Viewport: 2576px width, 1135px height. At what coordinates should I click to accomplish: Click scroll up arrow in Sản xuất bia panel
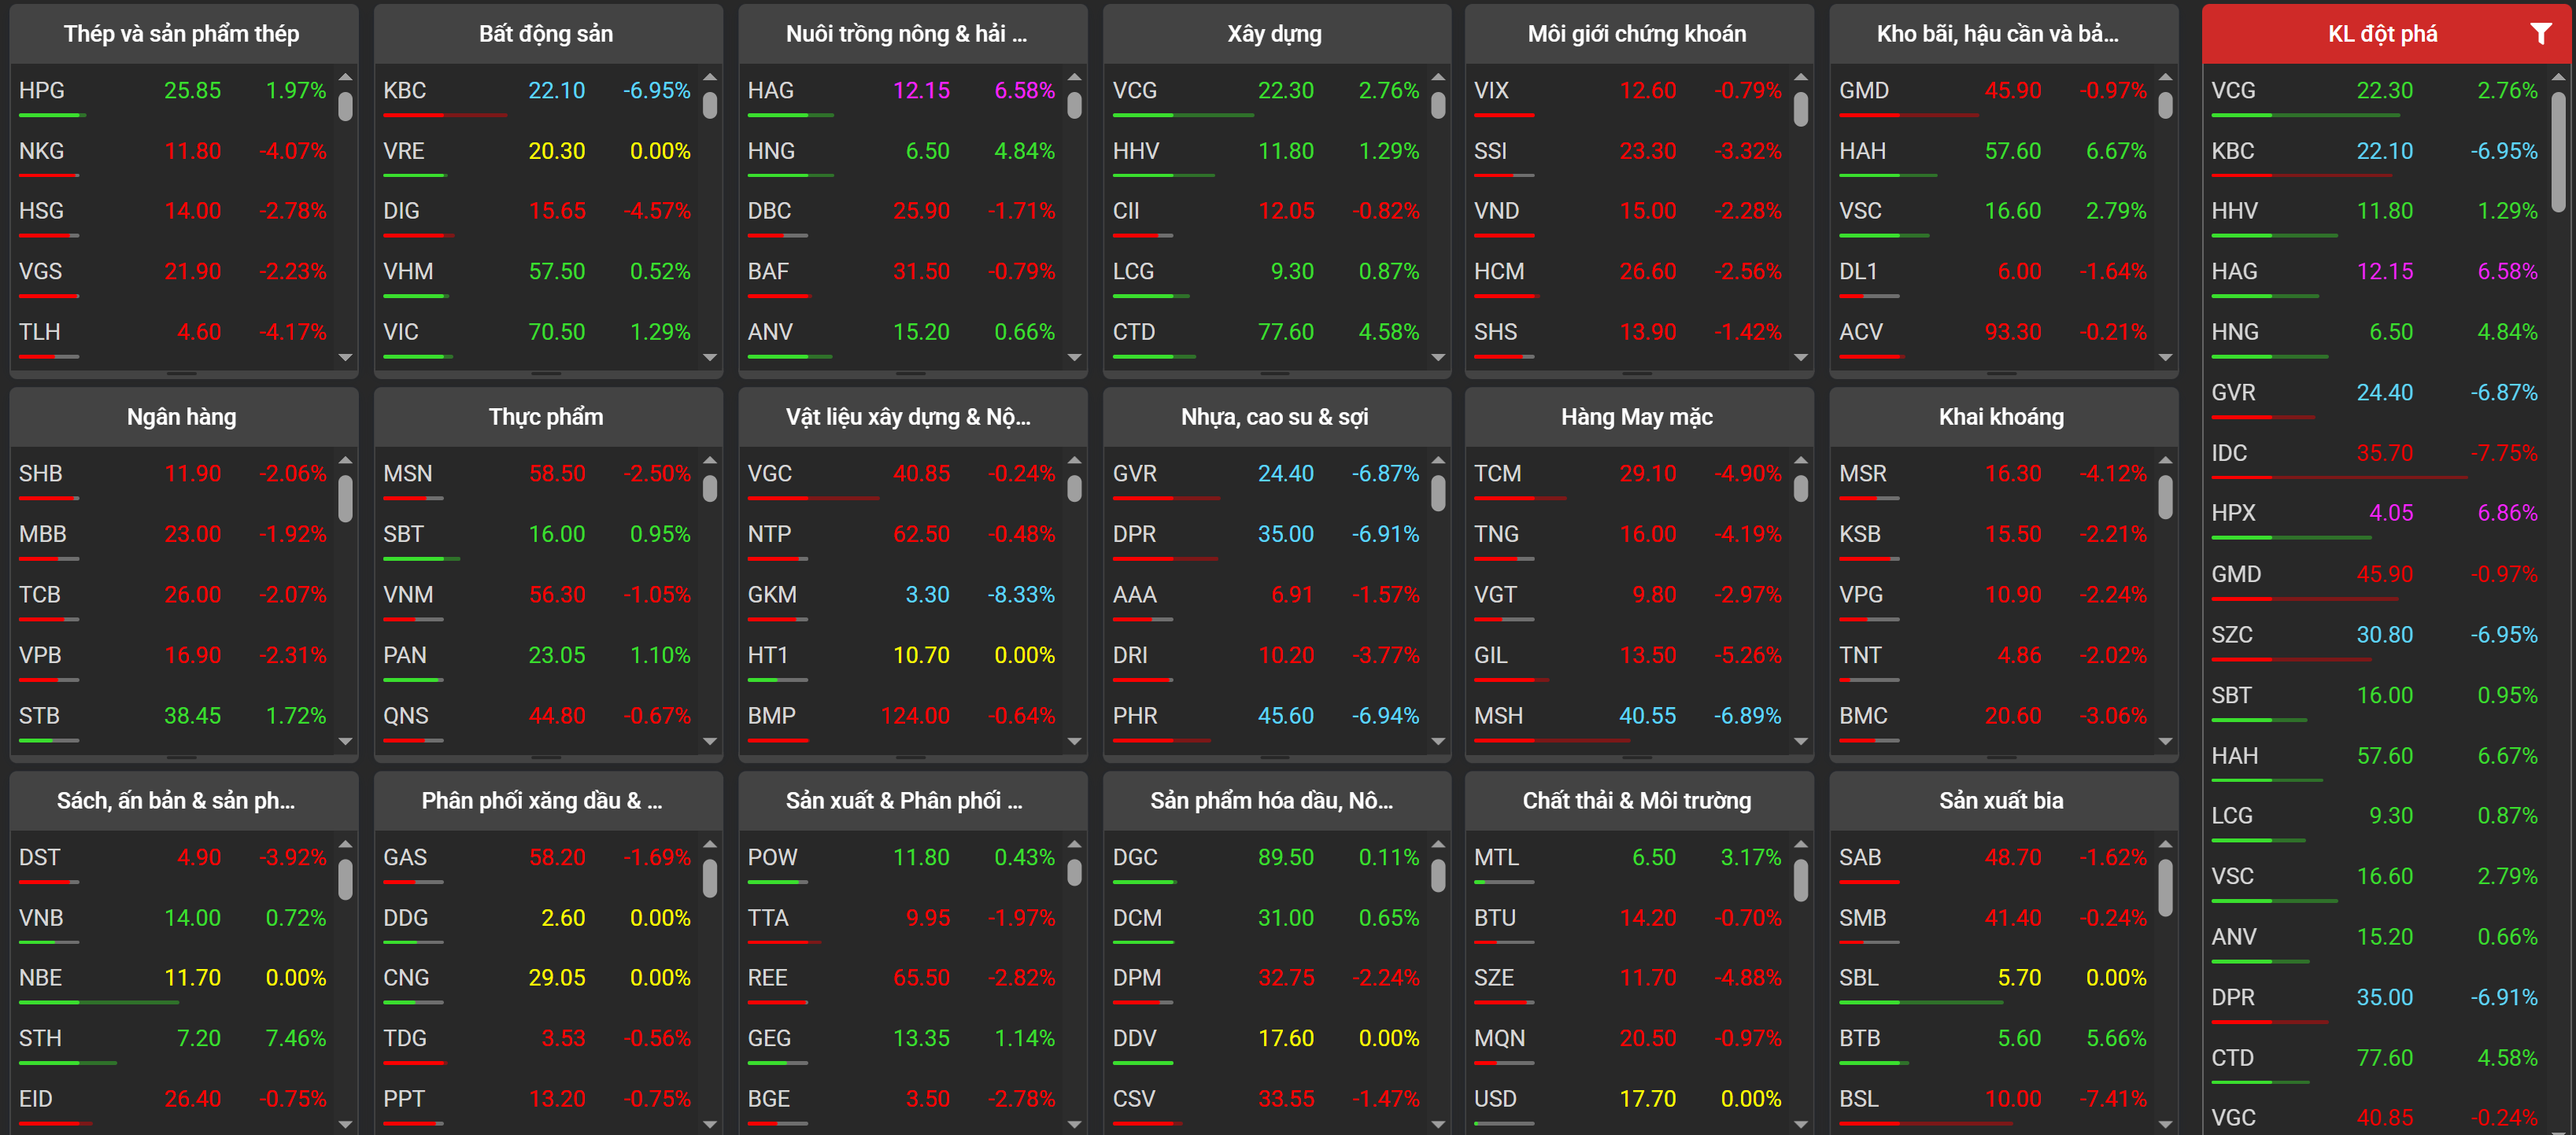[x=2165, y=844]
